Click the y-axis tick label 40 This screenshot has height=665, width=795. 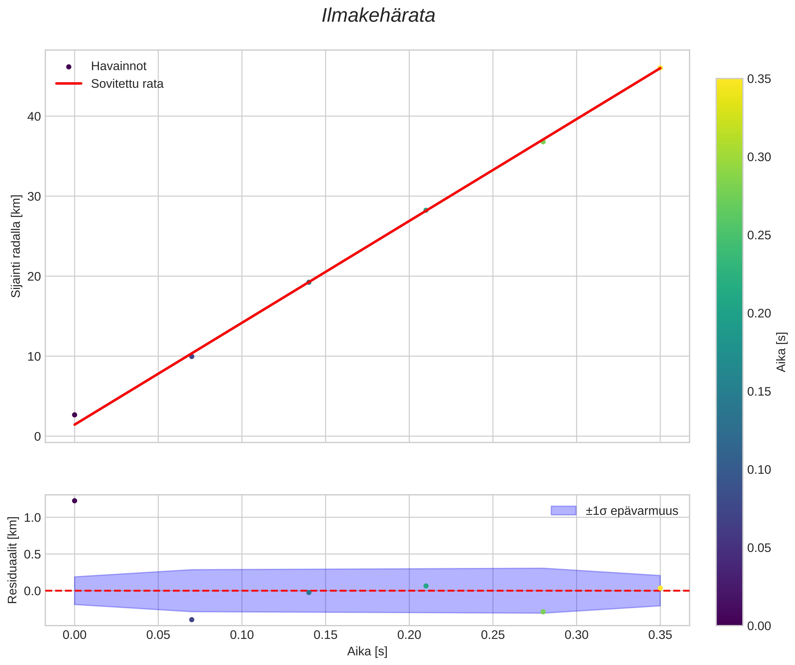click(34, 116)
